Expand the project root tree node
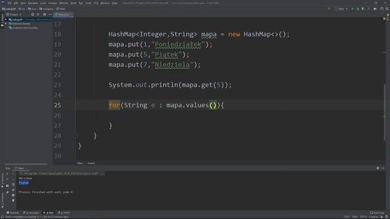390x219 pixels. (x=6, y=19)
